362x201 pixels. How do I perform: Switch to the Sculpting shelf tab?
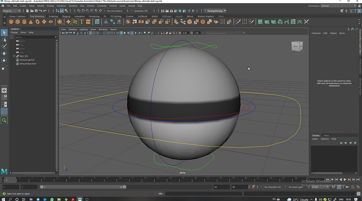point(53,16)
